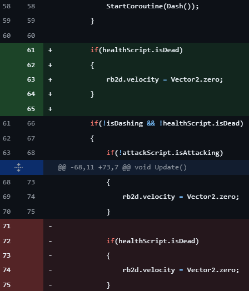
Task: Click the '!isDashing && !healthScript.isDead' condition line
Action: pos(167,123)
